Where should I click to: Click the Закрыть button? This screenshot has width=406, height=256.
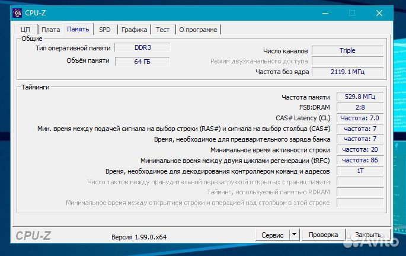point(368,235)
